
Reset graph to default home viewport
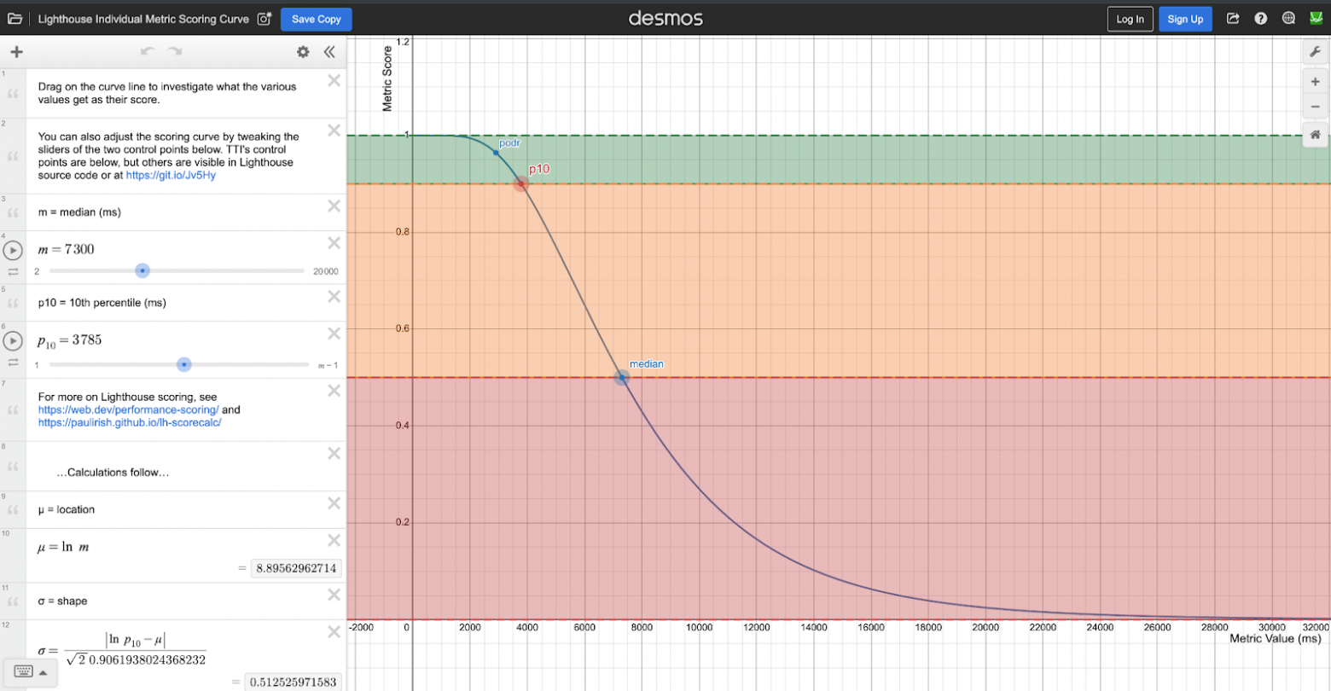pyautogui.click(x=1316, y=135)
